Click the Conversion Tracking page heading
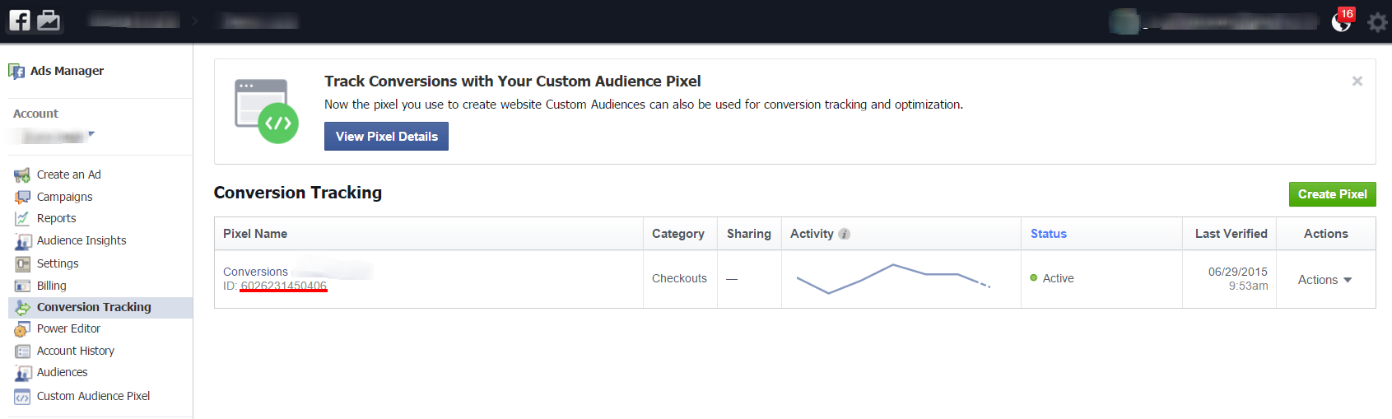1392x419 pixels. (x=298, y=193)
